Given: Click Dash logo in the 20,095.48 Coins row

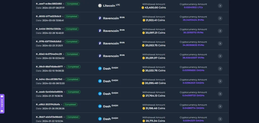Looking at the screenshot, I should coord(100,81).
